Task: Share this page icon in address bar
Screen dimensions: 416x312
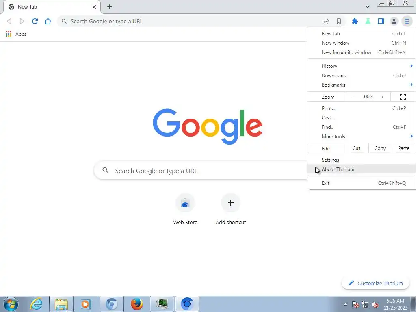Action: click(x=326, y=21)
